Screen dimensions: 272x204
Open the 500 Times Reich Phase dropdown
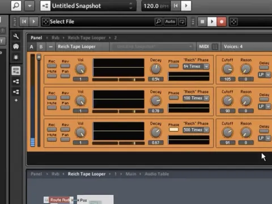196,130
